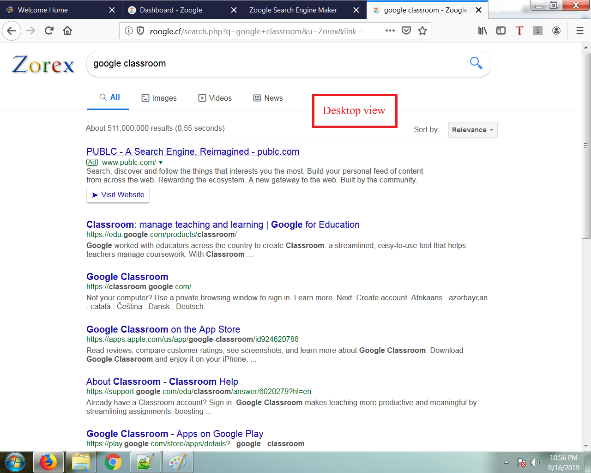
Task: Click the google classroom search input field
Action: tap(277, 64)
